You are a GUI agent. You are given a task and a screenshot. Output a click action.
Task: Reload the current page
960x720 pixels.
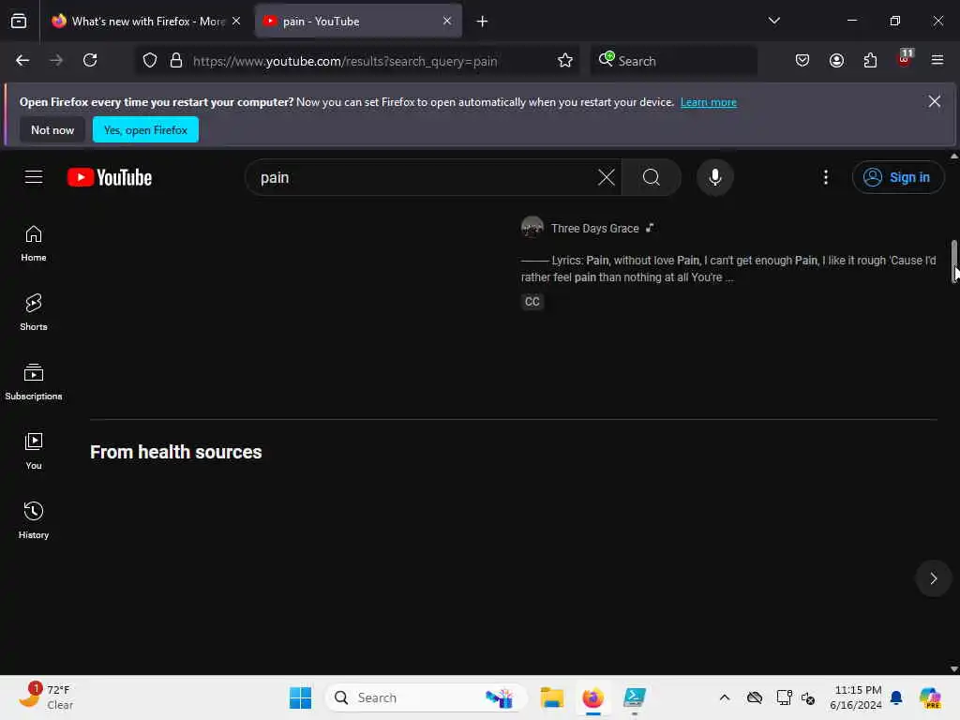pos(90,60)
